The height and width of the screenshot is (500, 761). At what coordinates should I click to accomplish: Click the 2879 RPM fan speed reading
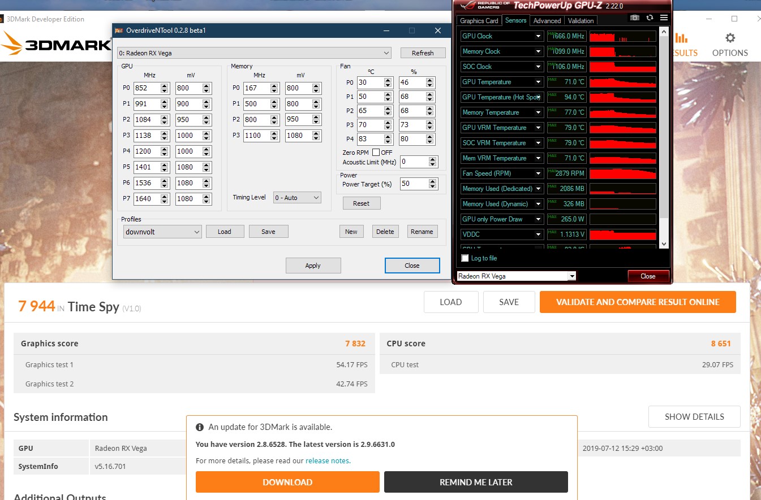567,173
